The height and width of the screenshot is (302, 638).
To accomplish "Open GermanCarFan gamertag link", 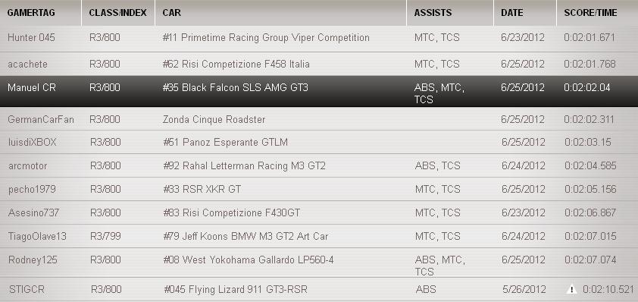I will pos(41,119).
